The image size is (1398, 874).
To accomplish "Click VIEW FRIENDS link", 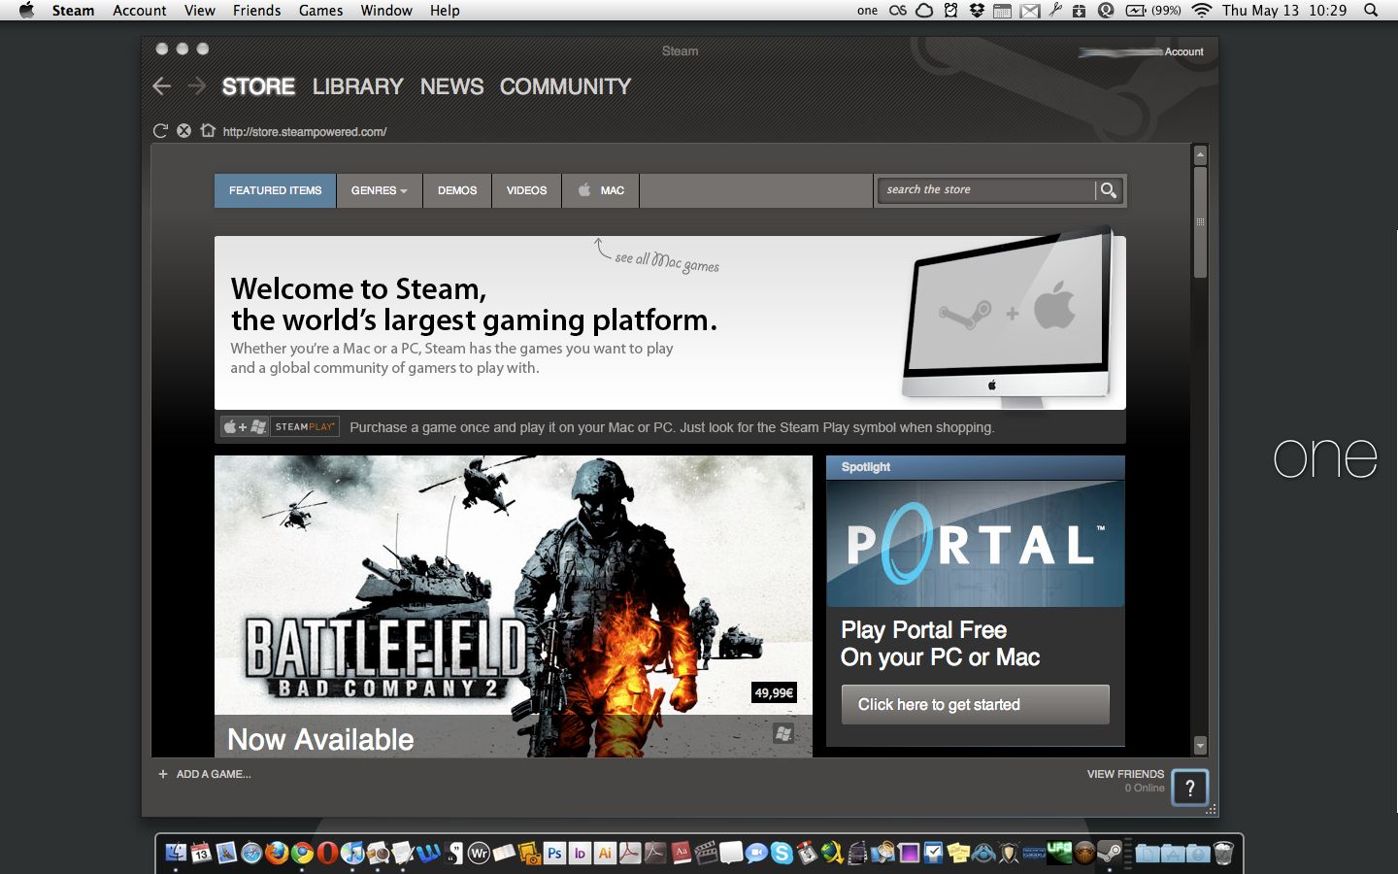I will [1125, 774].
